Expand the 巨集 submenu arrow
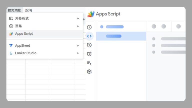The image size is (192, 108). pyautogui.click(x=78, y=26)
